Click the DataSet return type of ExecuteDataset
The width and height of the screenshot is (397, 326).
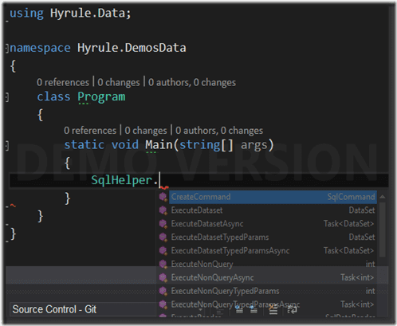(x=362, y=210)
